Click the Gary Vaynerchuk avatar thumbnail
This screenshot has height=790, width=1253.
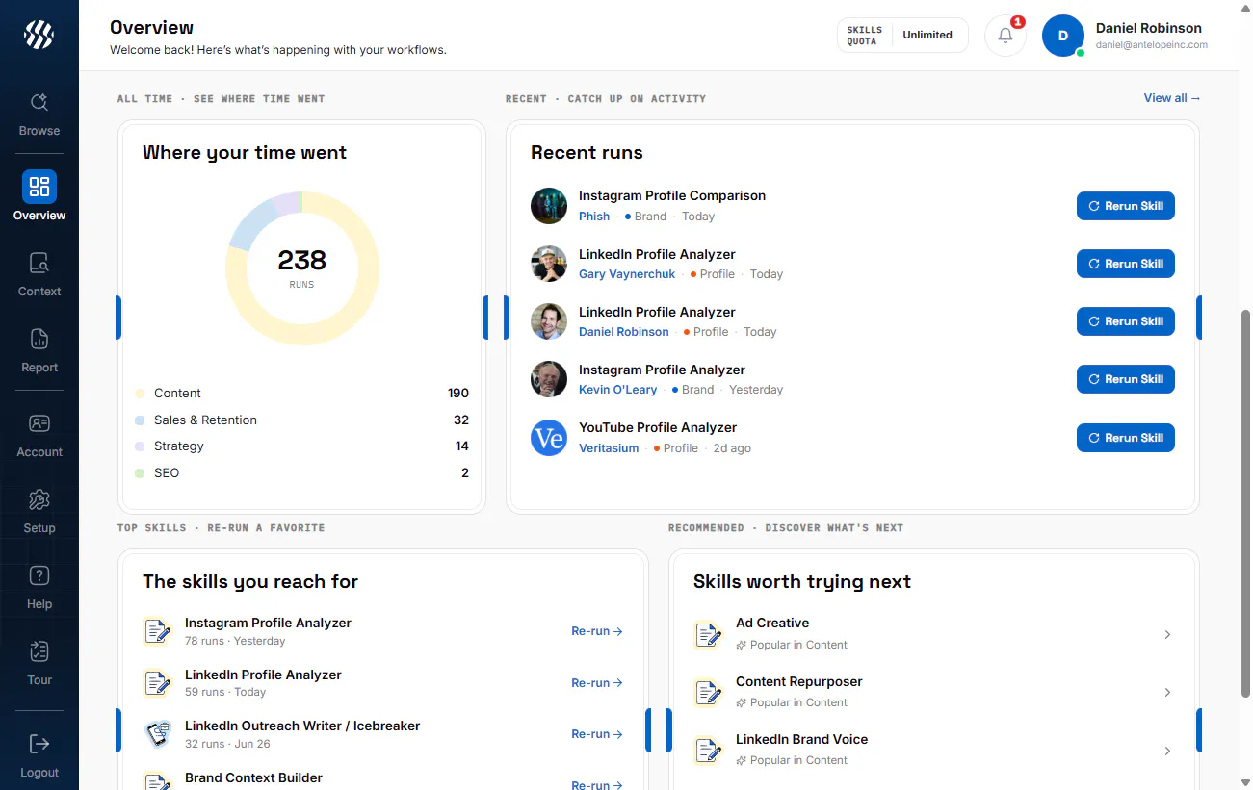click(549, 264)
